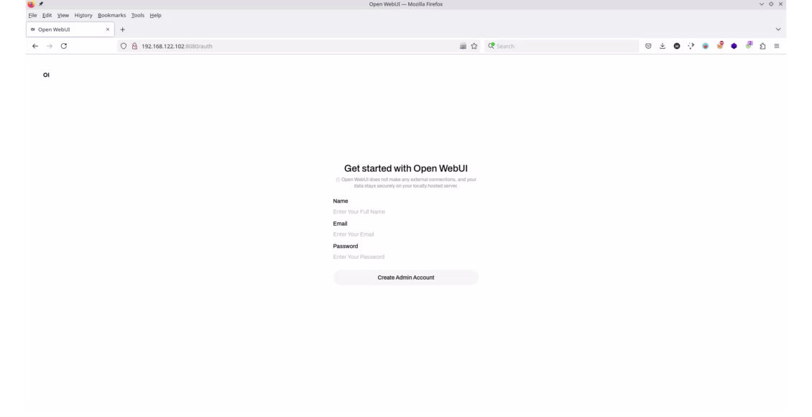This screenshot has height=417, width=812.
Task: Open the tracking protection shield icon
Action: [124, 46]
